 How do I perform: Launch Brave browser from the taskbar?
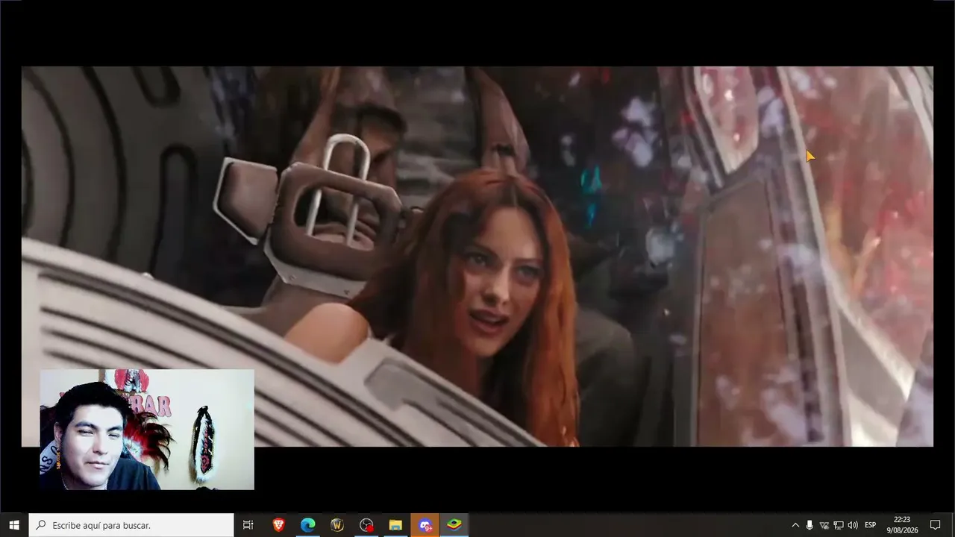tap(278, 525)
